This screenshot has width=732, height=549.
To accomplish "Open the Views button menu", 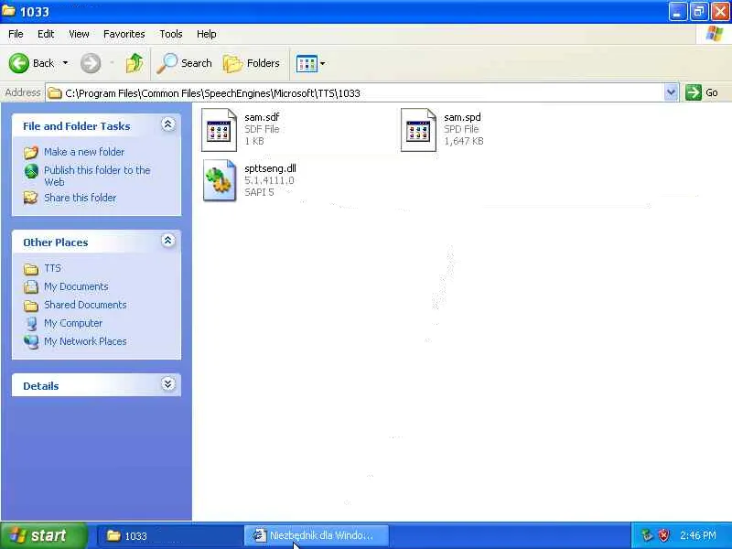I will (310, 63).
